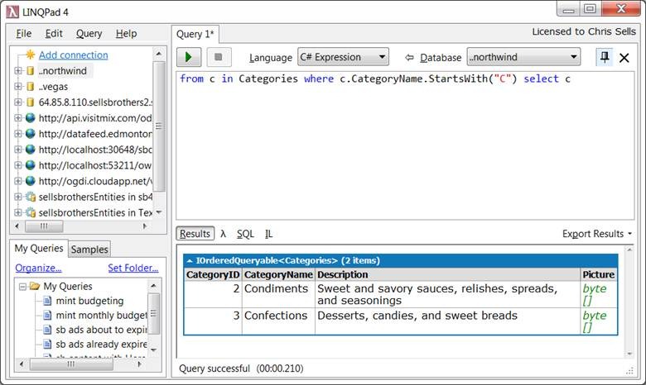Show the SQL tab

[245, 234]
